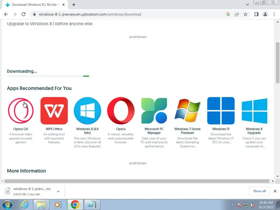Open the network tray icon
Image resolution: width=280 pixels, height=210 pixels.
click(246, 205)
